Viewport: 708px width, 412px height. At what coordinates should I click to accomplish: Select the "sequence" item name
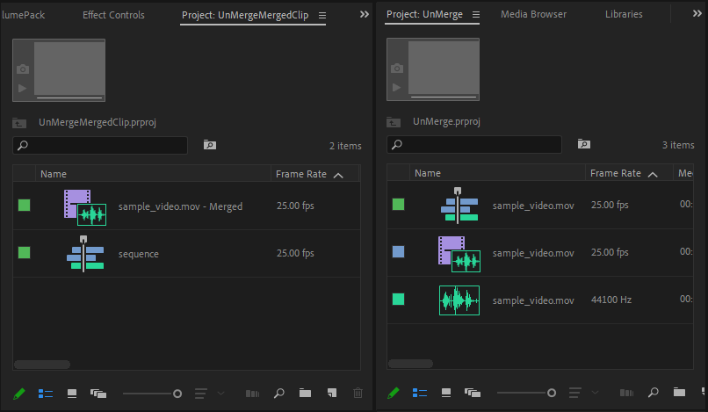(x=138, y=255)
